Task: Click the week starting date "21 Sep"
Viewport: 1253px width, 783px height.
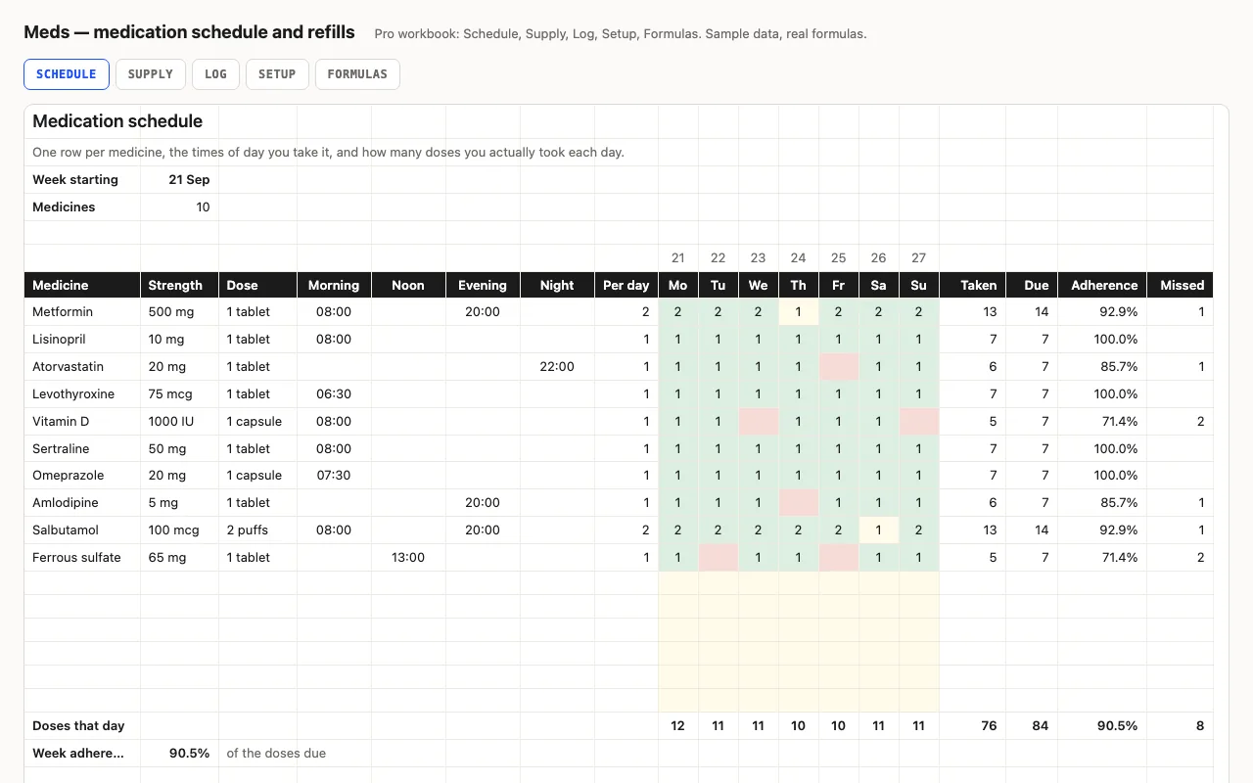Action: [x=180, y=180]
